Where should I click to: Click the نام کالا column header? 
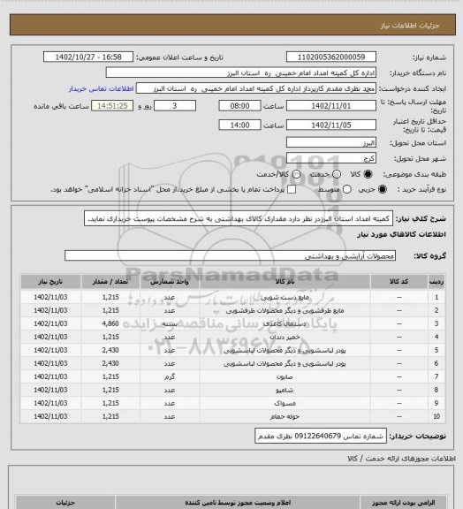[285, 281]
